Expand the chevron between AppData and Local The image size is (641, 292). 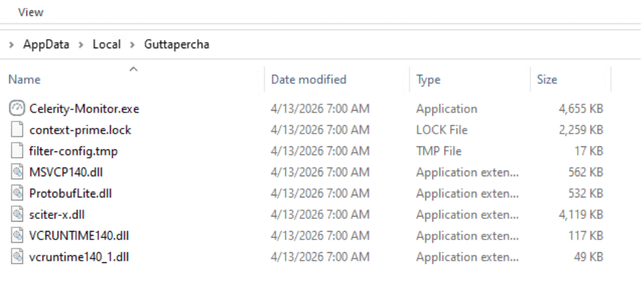(80, 44)
